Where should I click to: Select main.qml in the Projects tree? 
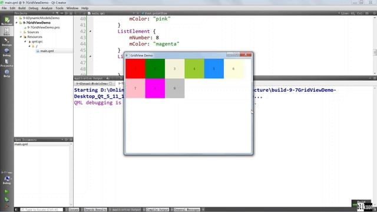click(x=47, y=51)
